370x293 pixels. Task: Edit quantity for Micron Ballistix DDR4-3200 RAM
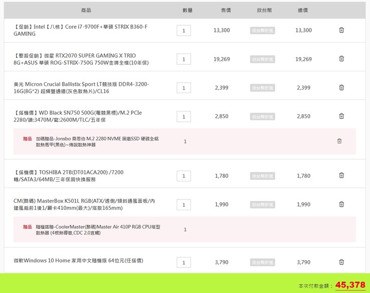click(x=183, y=88)
